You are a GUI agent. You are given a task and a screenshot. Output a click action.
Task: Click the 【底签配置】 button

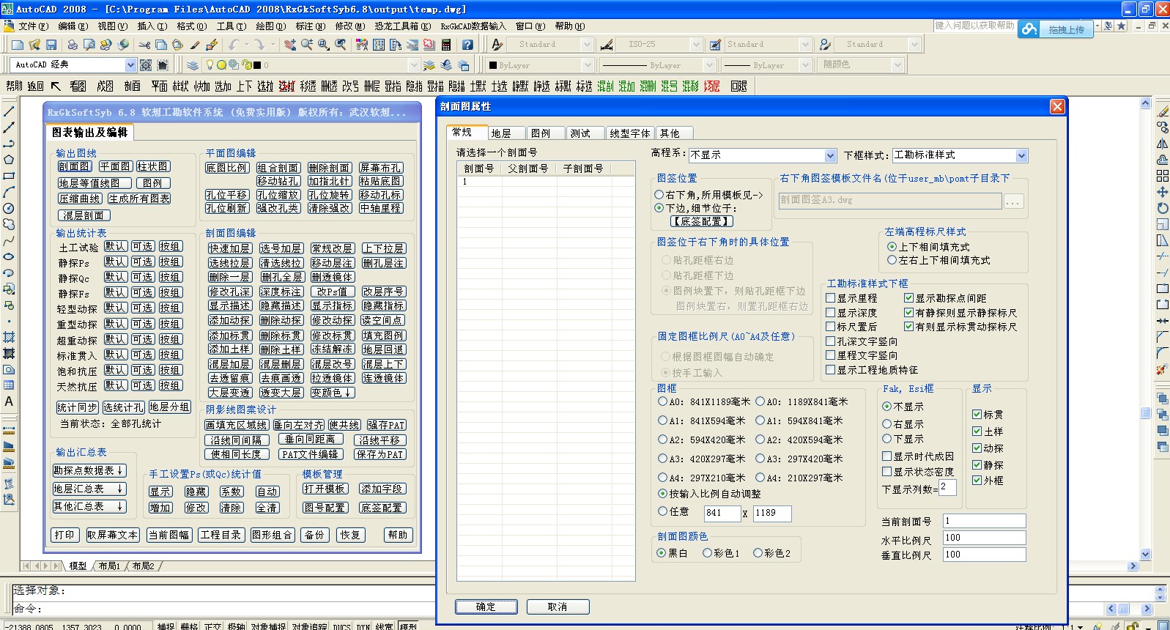701,221
